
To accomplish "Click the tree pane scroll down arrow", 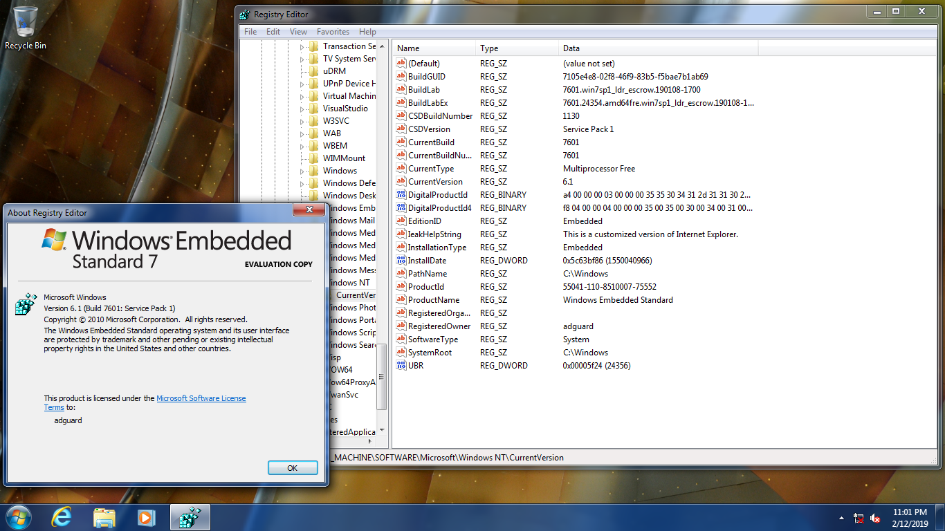I will click(382, 431).
